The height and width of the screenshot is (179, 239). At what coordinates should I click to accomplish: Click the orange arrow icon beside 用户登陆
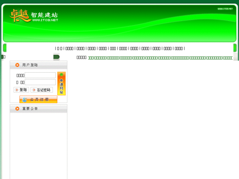click(17, 65)
